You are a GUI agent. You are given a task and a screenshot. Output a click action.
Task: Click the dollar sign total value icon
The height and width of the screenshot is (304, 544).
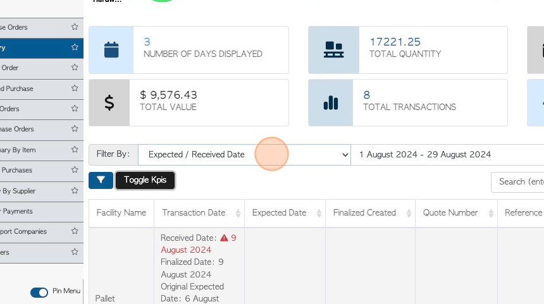pos(109,102)
